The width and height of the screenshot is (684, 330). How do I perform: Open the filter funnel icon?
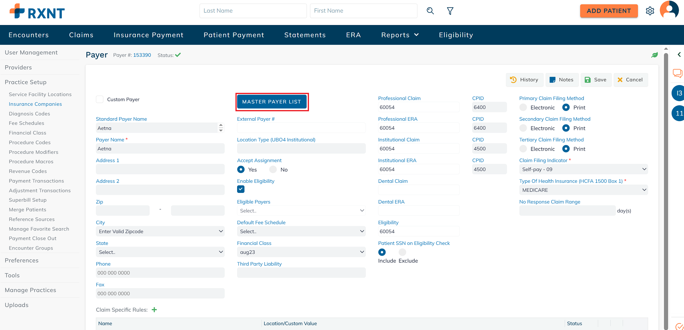[x=450, y=11]
